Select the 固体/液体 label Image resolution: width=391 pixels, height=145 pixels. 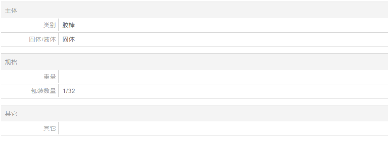(42, 39)
